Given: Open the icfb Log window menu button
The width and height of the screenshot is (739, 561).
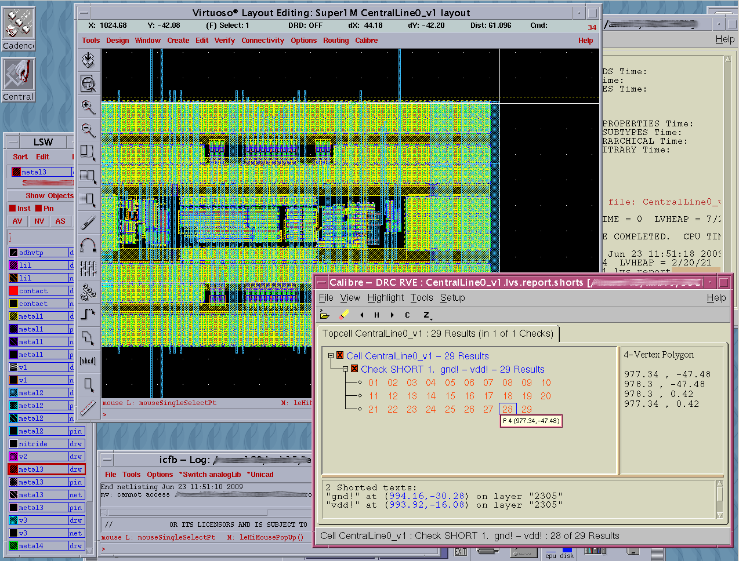Looking at the screenshot, I should coord(107,460).
